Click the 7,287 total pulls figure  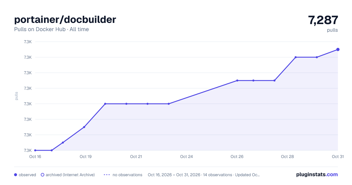click(323, 20)
